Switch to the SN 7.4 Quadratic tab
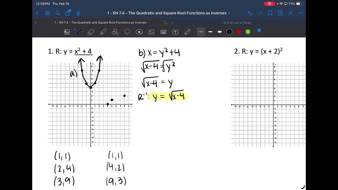The image size is (338, 190). pos(101,23)
